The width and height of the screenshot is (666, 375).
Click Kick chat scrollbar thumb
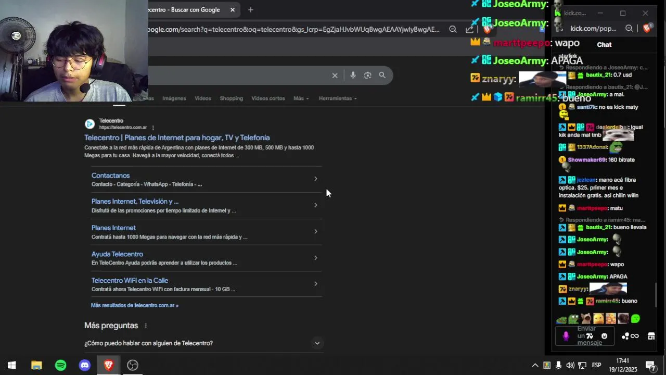coord(655,295)
